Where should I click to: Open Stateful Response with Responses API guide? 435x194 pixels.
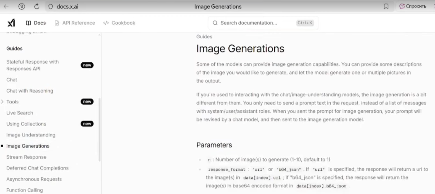tap(33, 65)
